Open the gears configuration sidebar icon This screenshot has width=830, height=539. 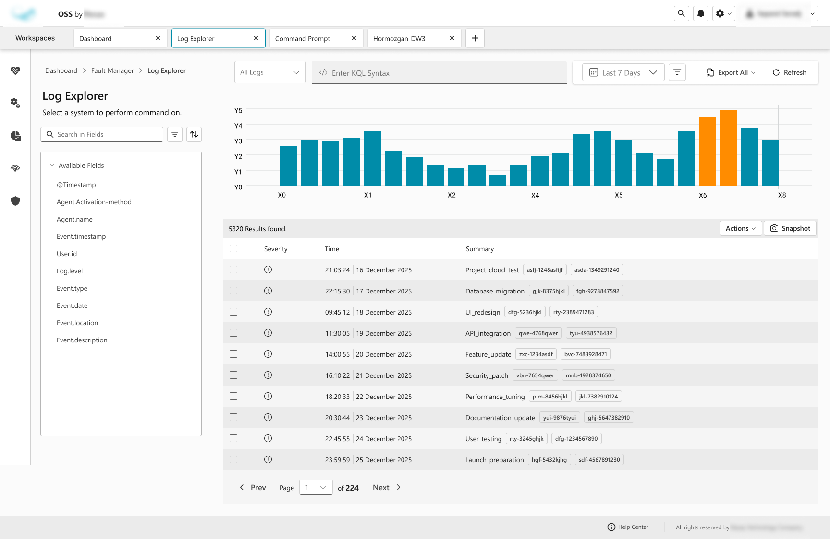[15, 103]
